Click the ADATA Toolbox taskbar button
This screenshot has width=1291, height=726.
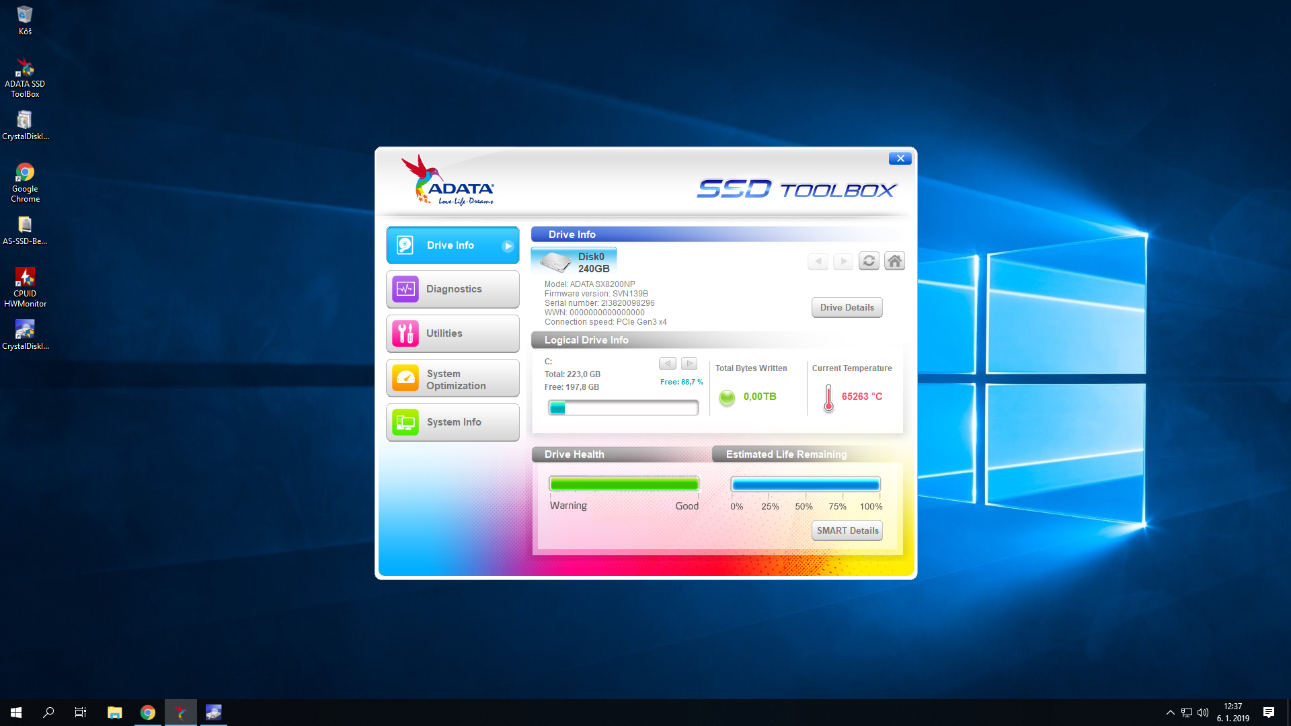181,713
